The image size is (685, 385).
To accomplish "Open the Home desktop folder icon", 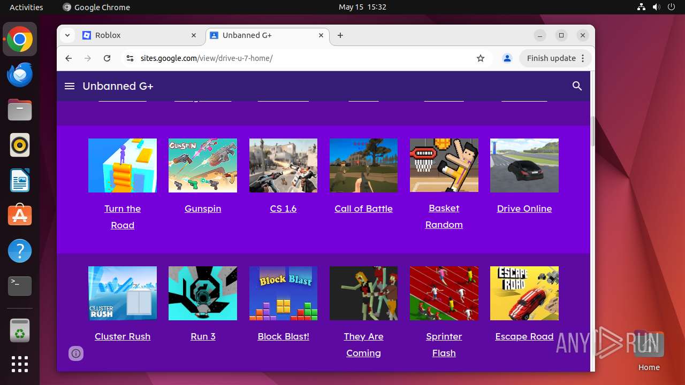I will 649,350.
